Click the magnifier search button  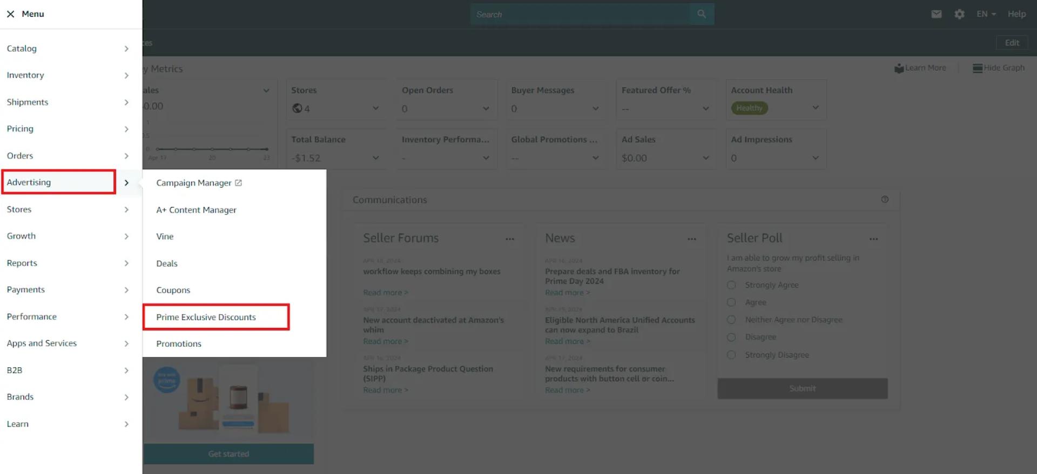tap(702, 14)
